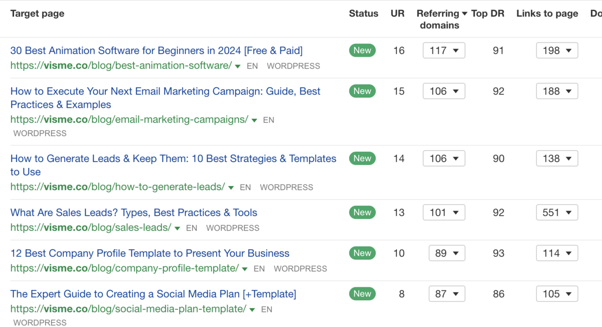
Task: Visit the visme.co social-media-plan-template URL
Action: (128, 309)
